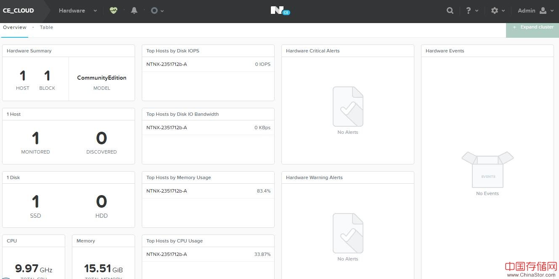Click the Expand cluster button

[x=533, y=27]
